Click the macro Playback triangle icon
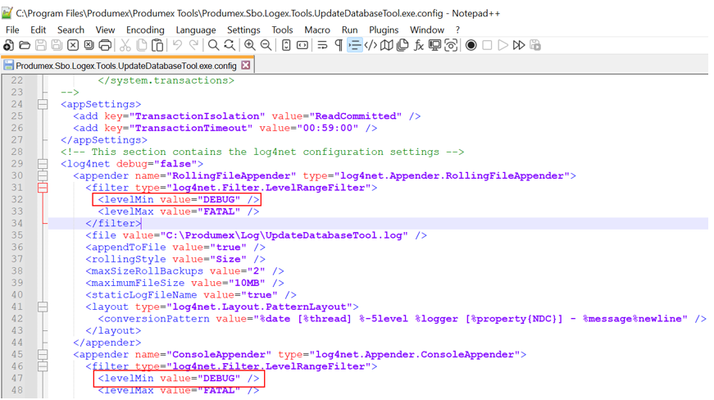This screenshot has height=400, width=714. pyautogui.click(x=503, y=46)
